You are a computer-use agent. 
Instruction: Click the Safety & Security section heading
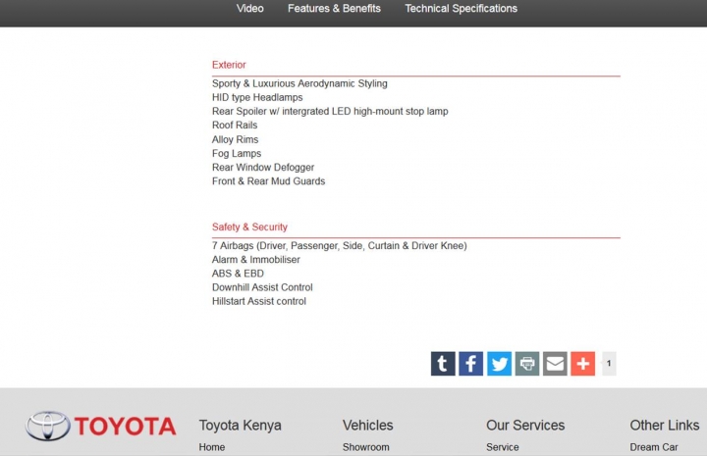point(249,227)
